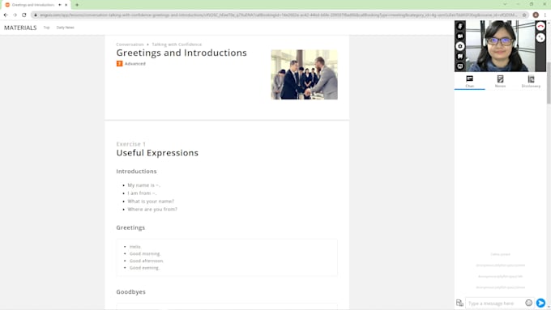The height and width of the screenshot is (310, 551).
Task: Click the Useful Expressions heading
Action: click(157, 153)
